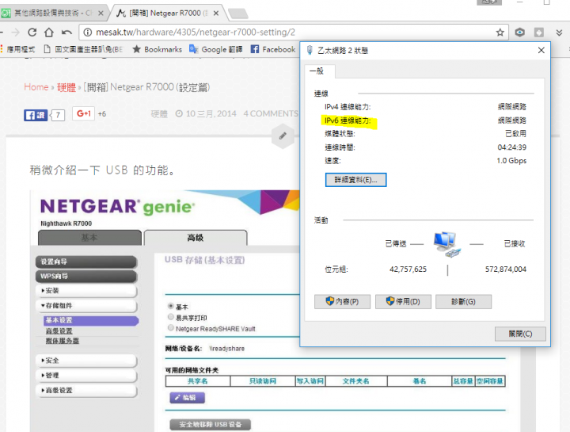The height and width of the screenshot is (432, 570).
Task: Click the folder name column header
Action: click(356, 381)
